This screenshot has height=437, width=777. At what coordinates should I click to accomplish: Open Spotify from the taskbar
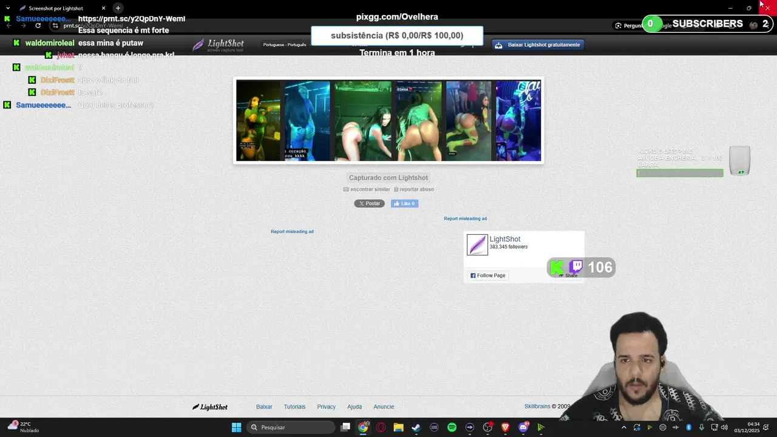[x=452, y=427]
